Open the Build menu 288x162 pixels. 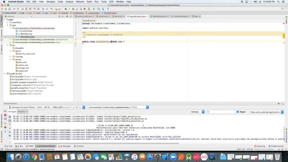pyautogui.click(x=90, y=2)
